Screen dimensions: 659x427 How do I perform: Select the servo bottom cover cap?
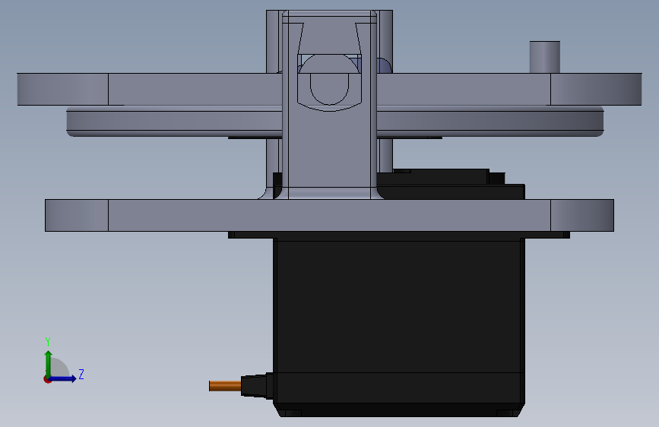[x=399, y=394]
